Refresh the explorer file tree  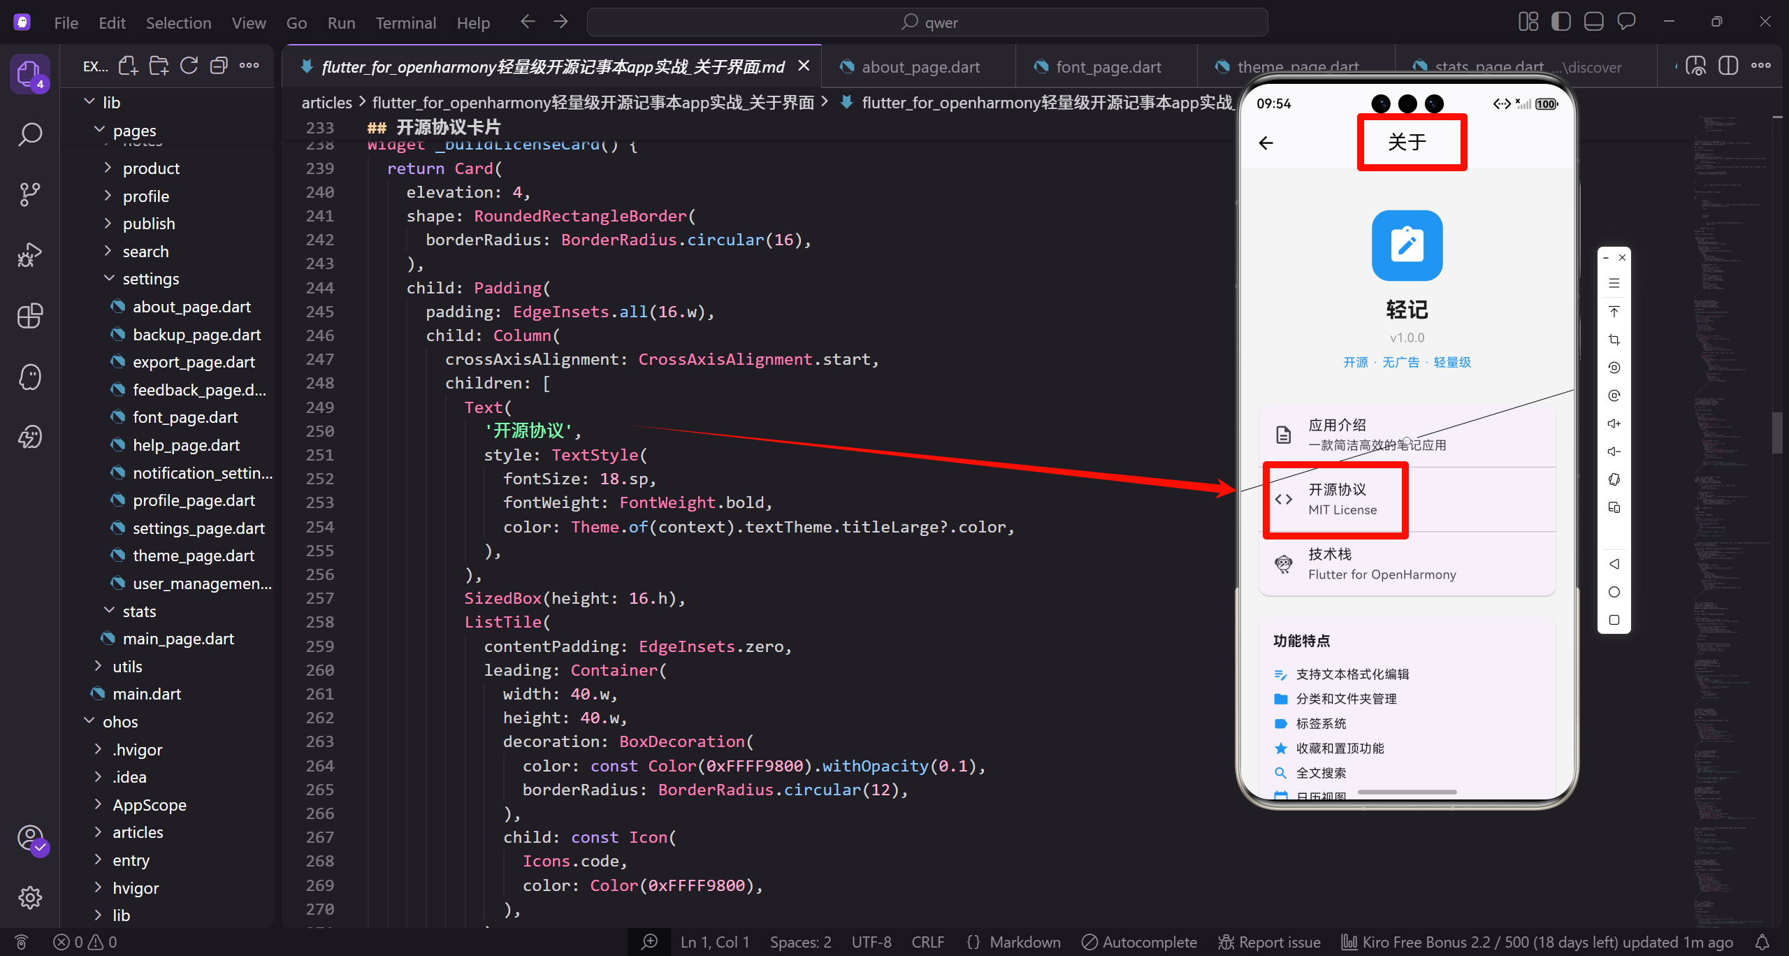[x=189, y=66]
